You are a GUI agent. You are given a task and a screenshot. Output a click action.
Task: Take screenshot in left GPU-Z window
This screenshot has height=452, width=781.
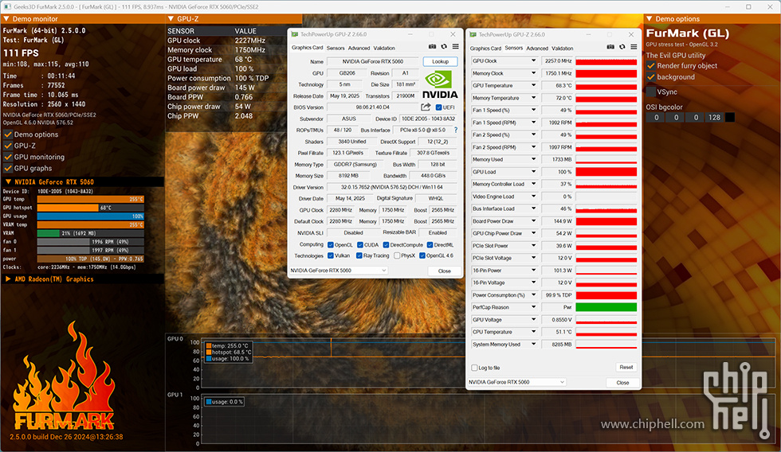point(432,47)
